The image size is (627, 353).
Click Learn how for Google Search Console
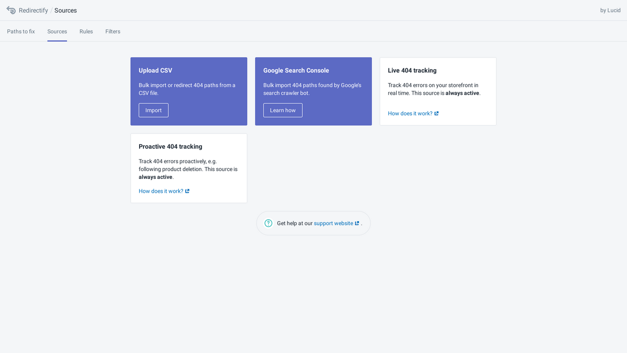click(x=283, y=110)
